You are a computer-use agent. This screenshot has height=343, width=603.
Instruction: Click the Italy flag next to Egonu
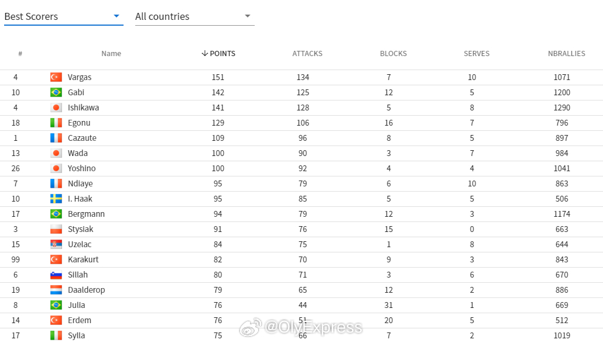pos(56,123)
